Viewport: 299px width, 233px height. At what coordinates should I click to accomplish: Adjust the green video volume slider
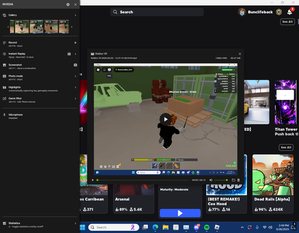click(x=221, y=180)
